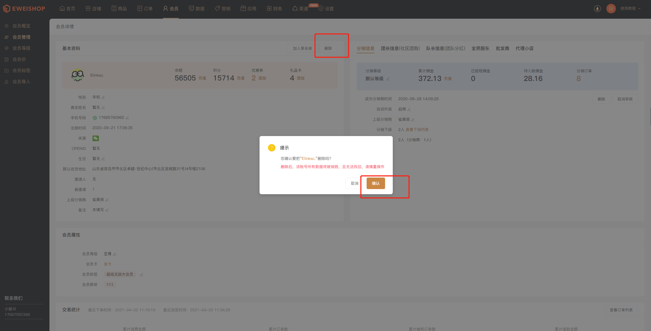
Task: Switch to the 批发商 tab
Action: [x=502, y=48]
